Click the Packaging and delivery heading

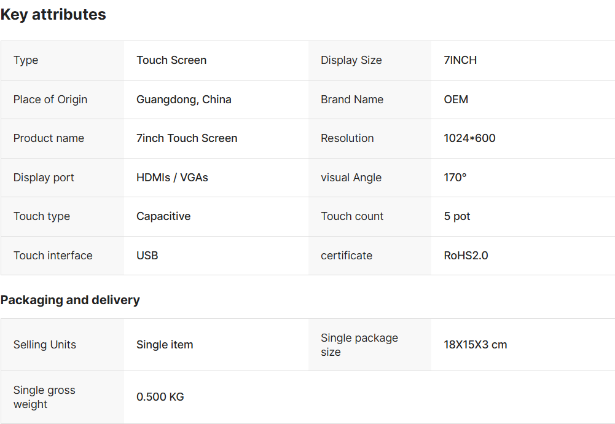70,300
